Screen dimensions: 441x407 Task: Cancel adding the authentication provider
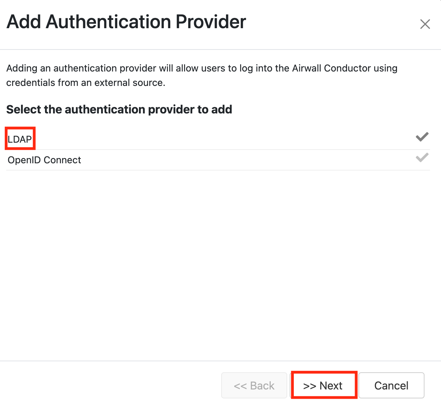[x=391, y=385]
